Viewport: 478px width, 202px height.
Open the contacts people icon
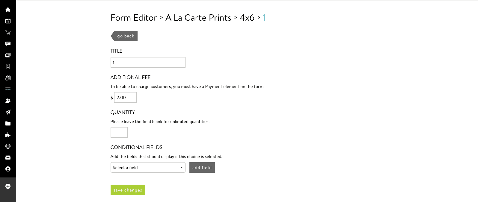[x=7, y=101]
